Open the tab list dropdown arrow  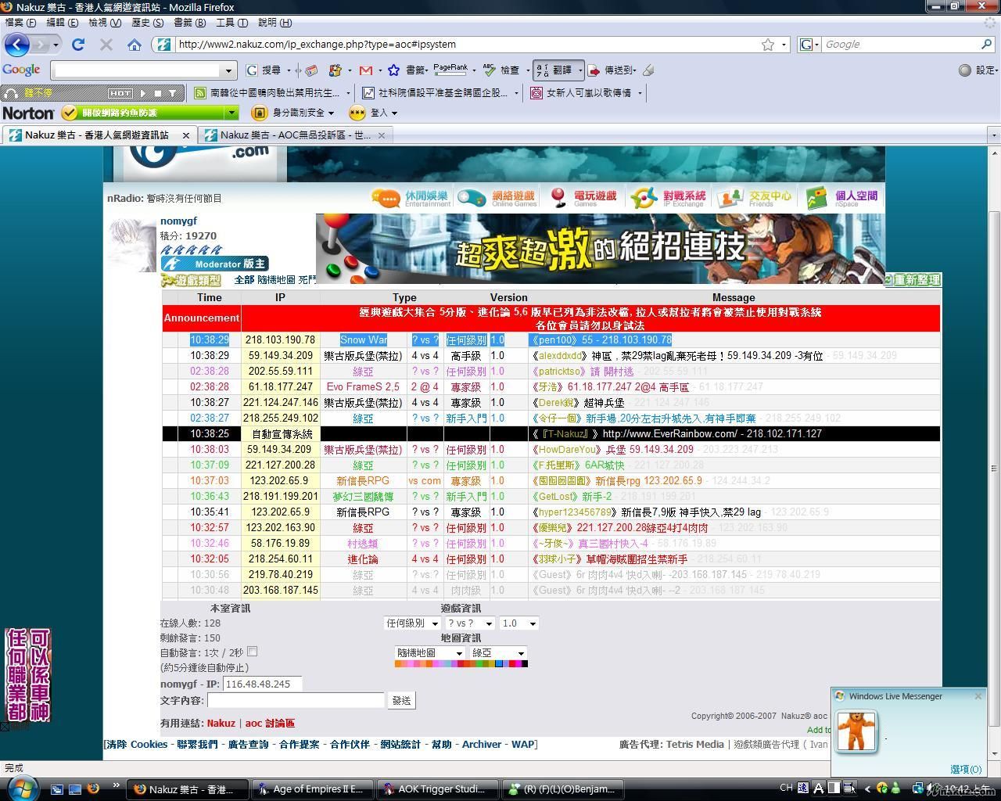coord(994,135)
